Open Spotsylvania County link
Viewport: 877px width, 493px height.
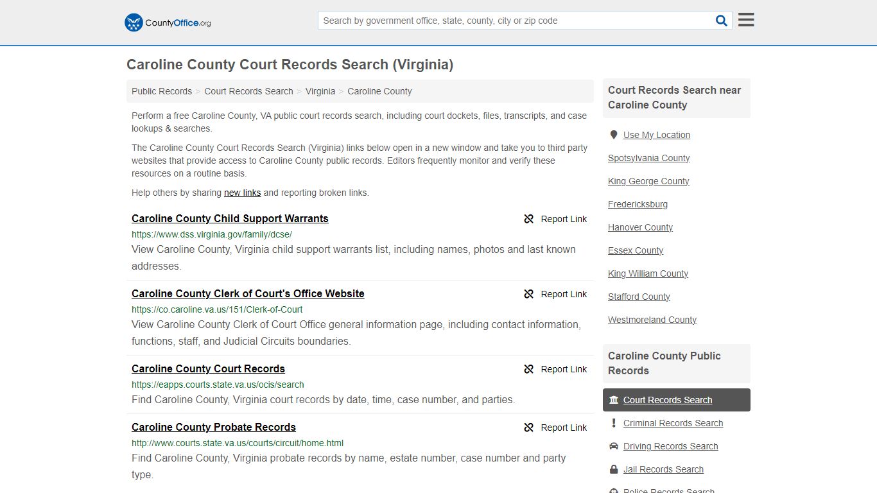pos(649,158)
